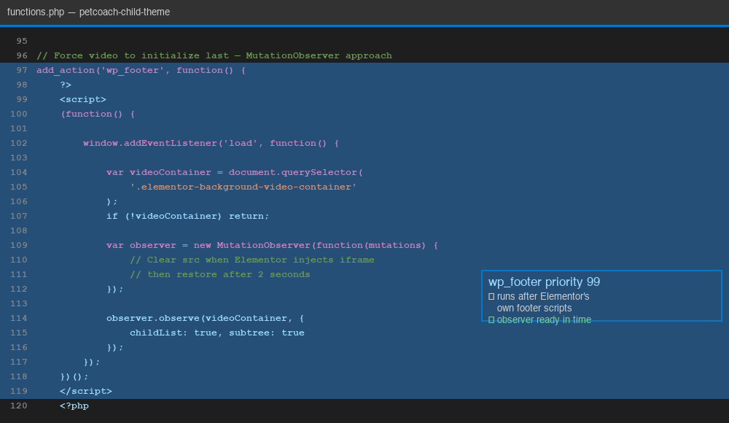Viewport: 729px width, 423px height.
Task: Click the closing </script> tag on line 119
Action: click(x=85, y=391)
